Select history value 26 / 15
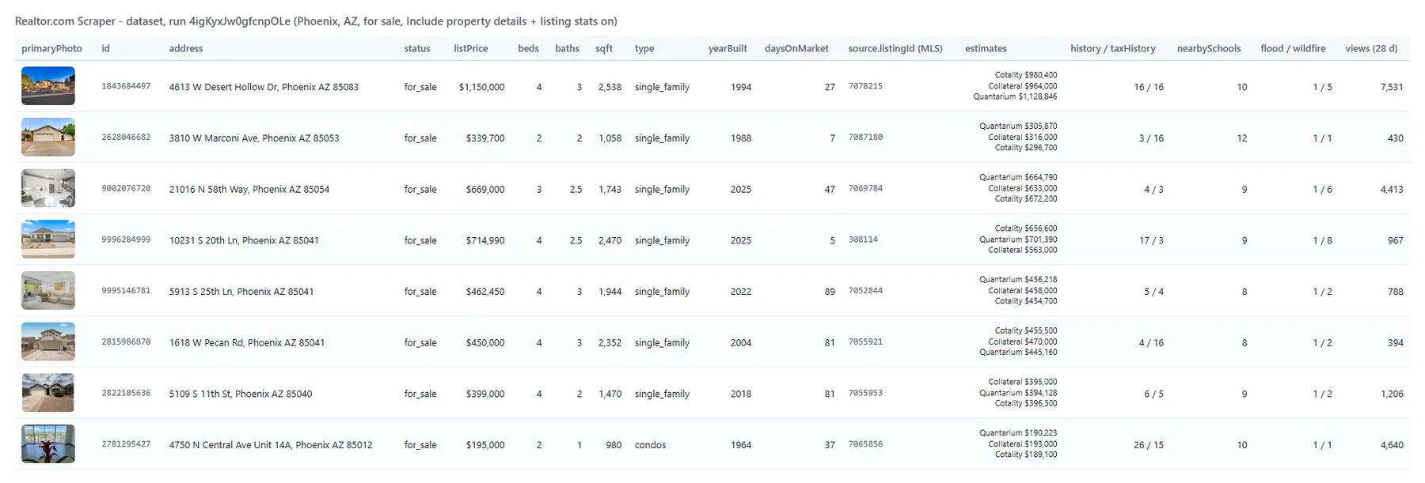Image resolution: width=1425 pixels, height=483 pixels. pyautogui.click(x=1149, y=445)
